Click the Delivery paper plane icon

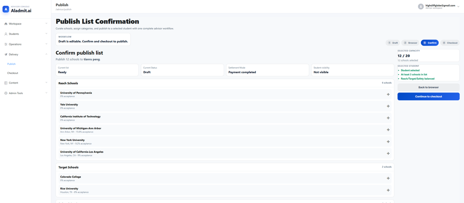coord(6,54)
